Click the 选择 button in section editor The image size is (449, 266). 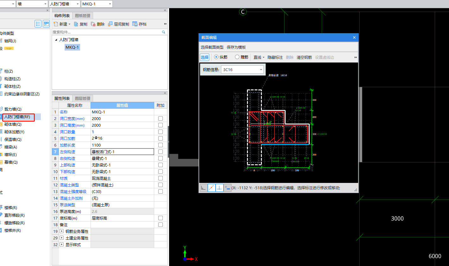tap(205, 57)
